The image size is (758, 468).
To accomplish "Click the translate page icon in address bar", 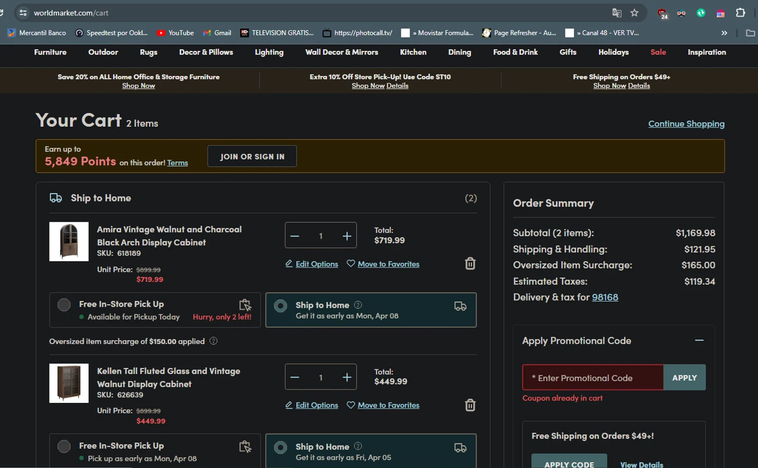I will coord(617,13).
